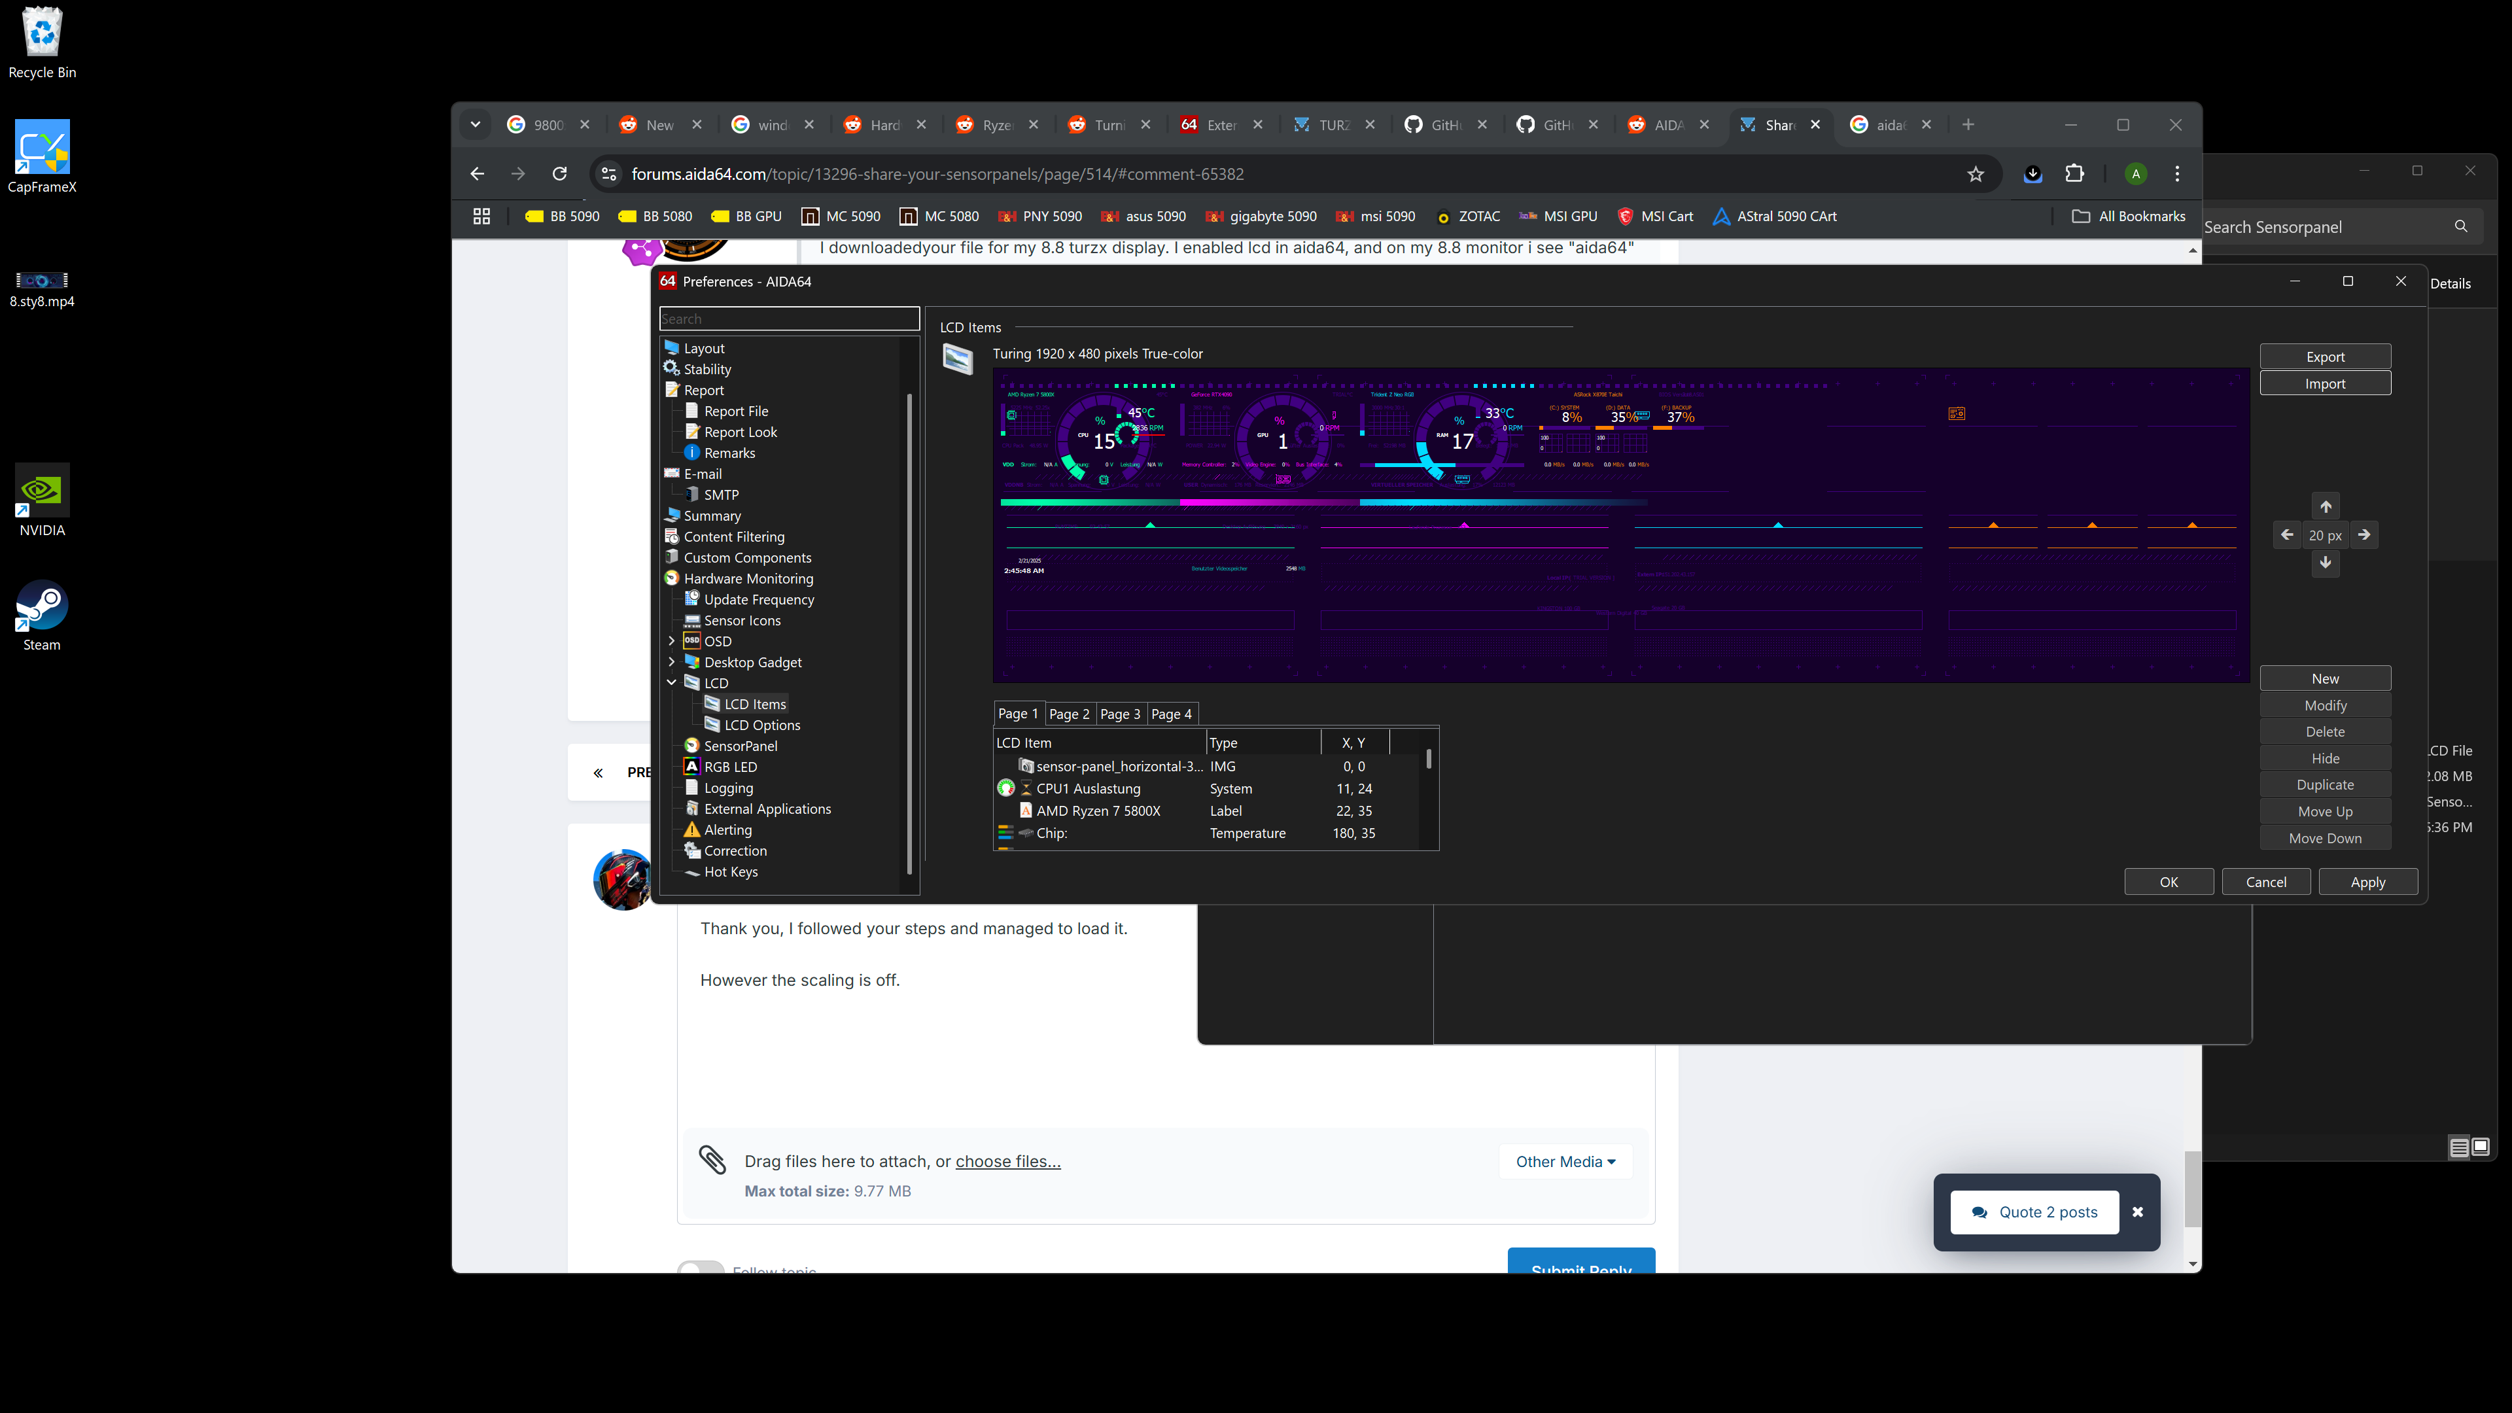The image size is (2512, 1413).
Task: Click the previous page double-chevron icon
Action: pos(598,773)
